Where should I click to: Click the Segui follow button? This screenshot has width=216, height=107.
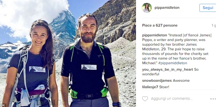(x=208, y=8)
